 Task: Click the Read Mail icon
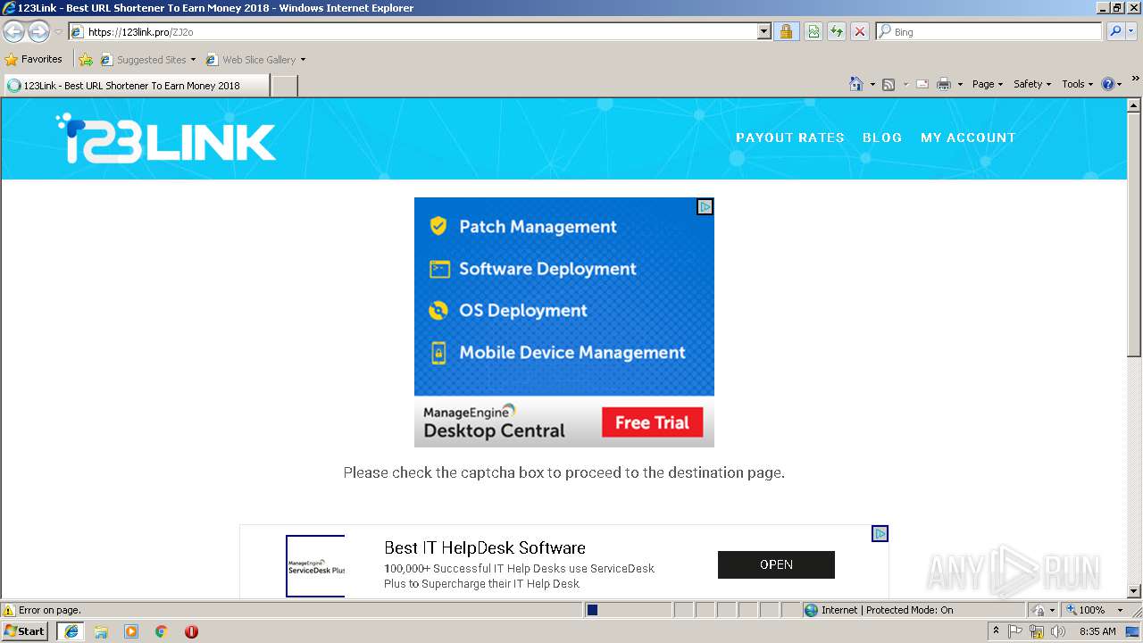922,84
